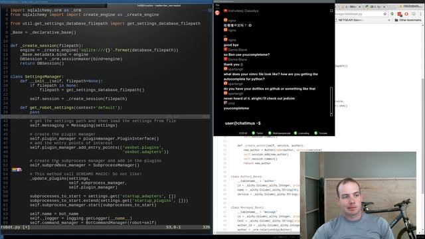Click the green Youtube status icon
This screenshot has width=425, height=239.
point(316,133)
